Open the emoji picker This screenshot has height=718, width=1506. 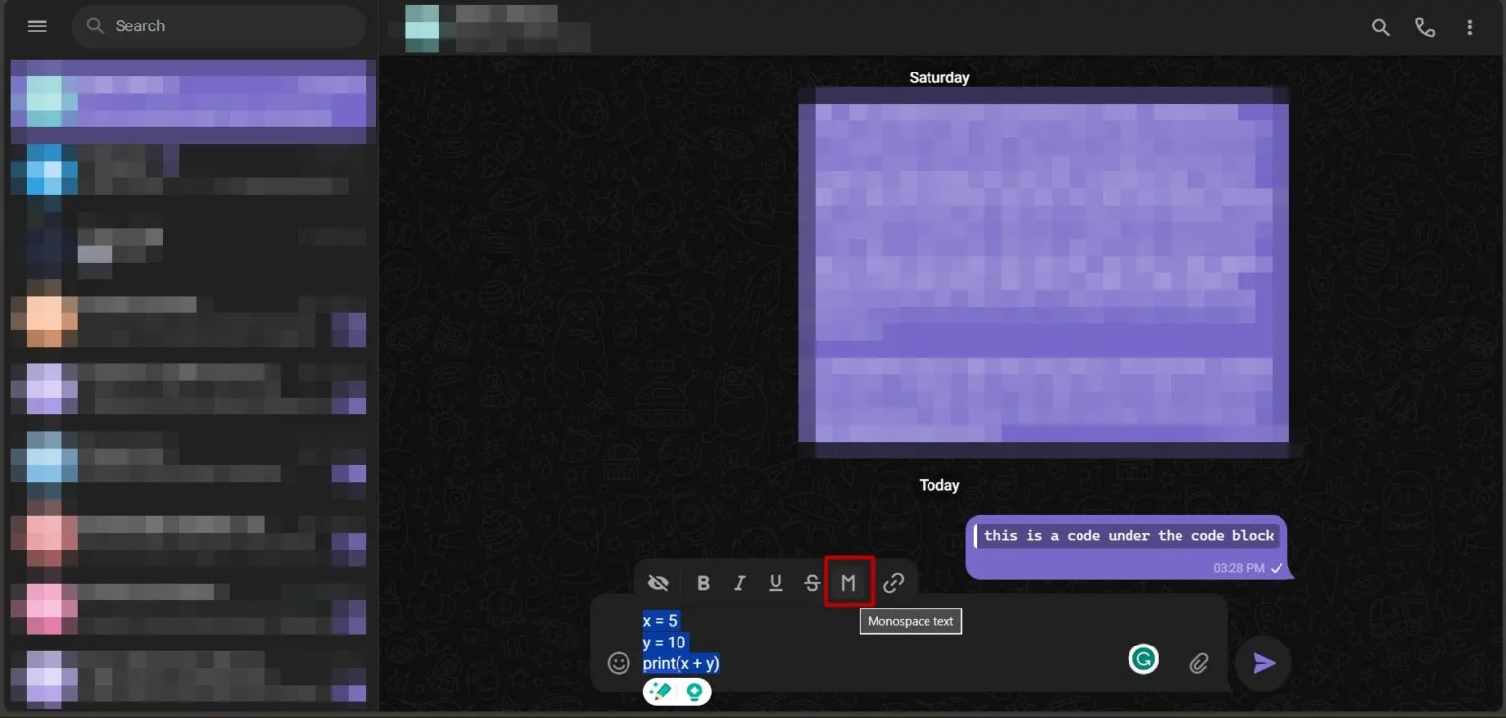tap(619, 663)
